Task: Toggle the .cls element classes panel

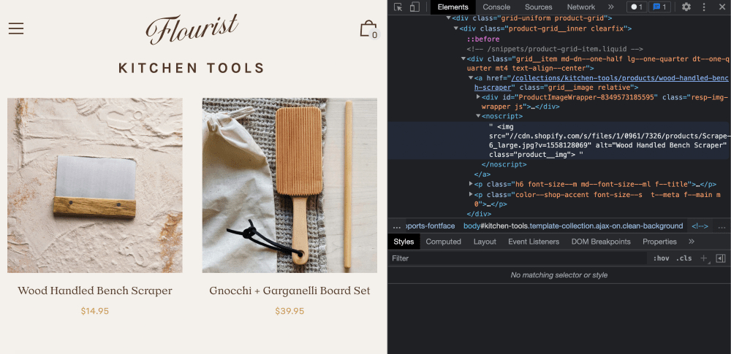Action: point(684,258)
